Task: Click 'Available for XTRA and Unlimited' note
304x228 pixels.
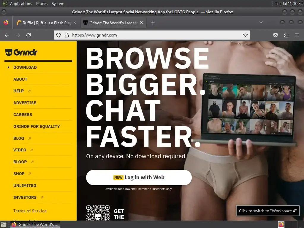Action: 139,189
